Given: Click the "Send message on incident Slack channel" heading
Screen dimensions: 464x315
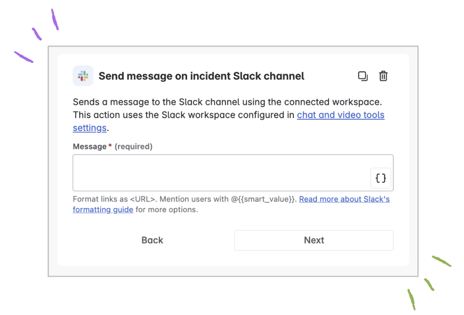Looking at the screenshot, I should coord(201,76).
